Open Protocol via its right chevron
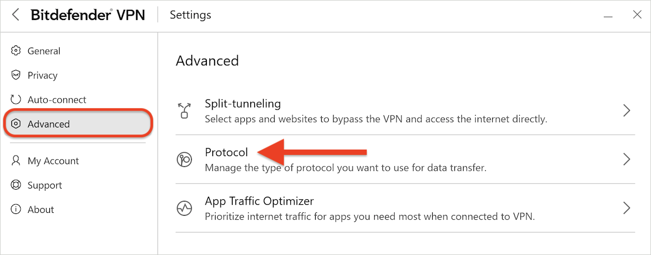 (627, 159)
